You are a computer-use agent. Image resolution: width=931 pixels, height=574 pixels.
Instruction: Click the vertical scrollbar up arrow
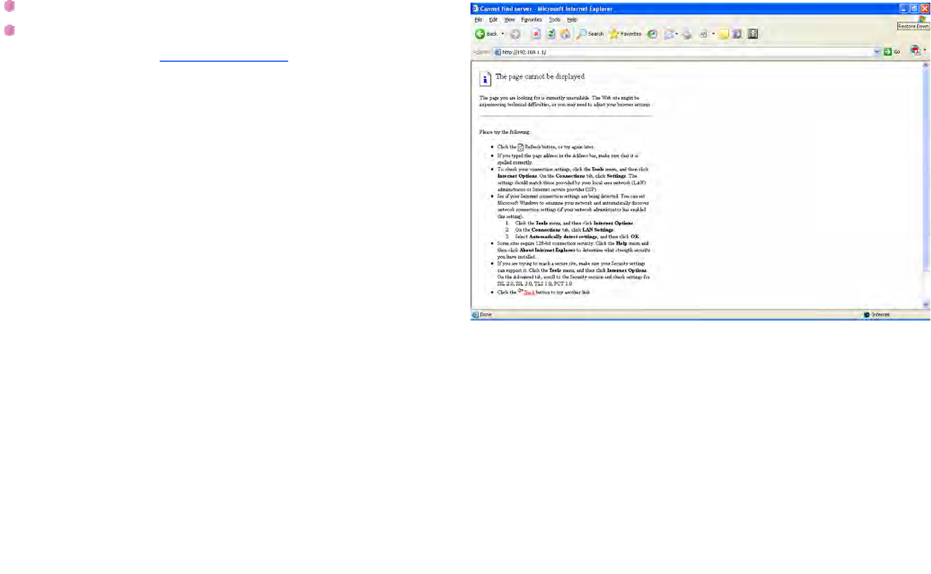pos(926,65)
